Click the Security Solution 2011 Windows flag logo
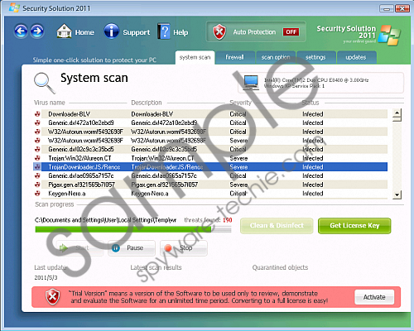 coord(389,36)
